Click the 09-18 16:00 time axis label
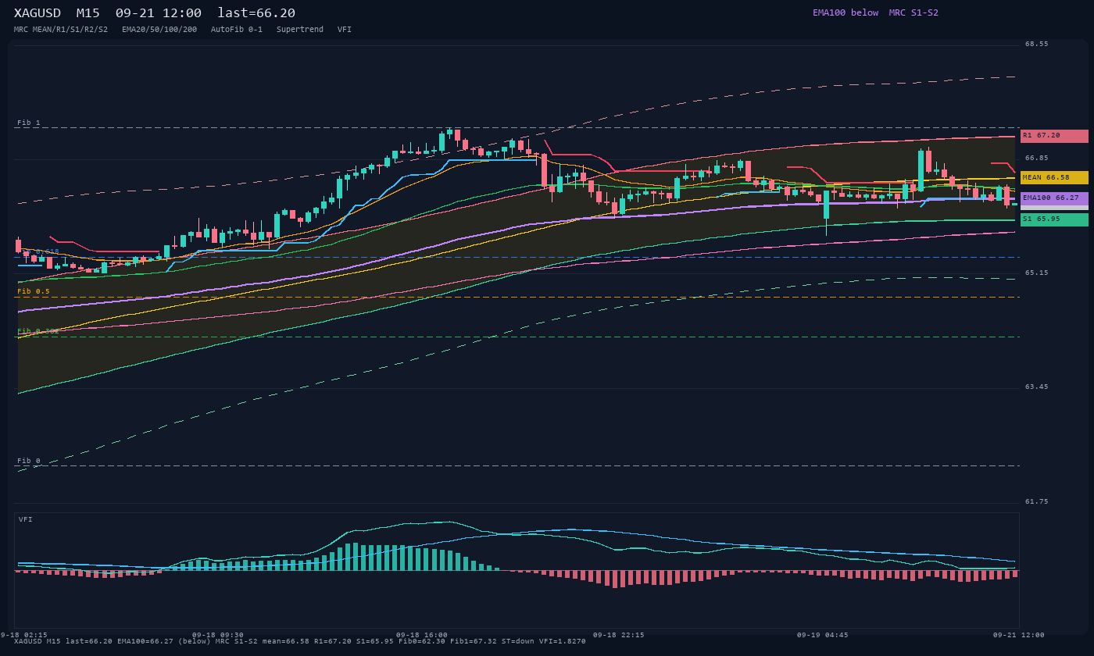The width and height of the screenshot is (1094, 656). coord(422,635)
